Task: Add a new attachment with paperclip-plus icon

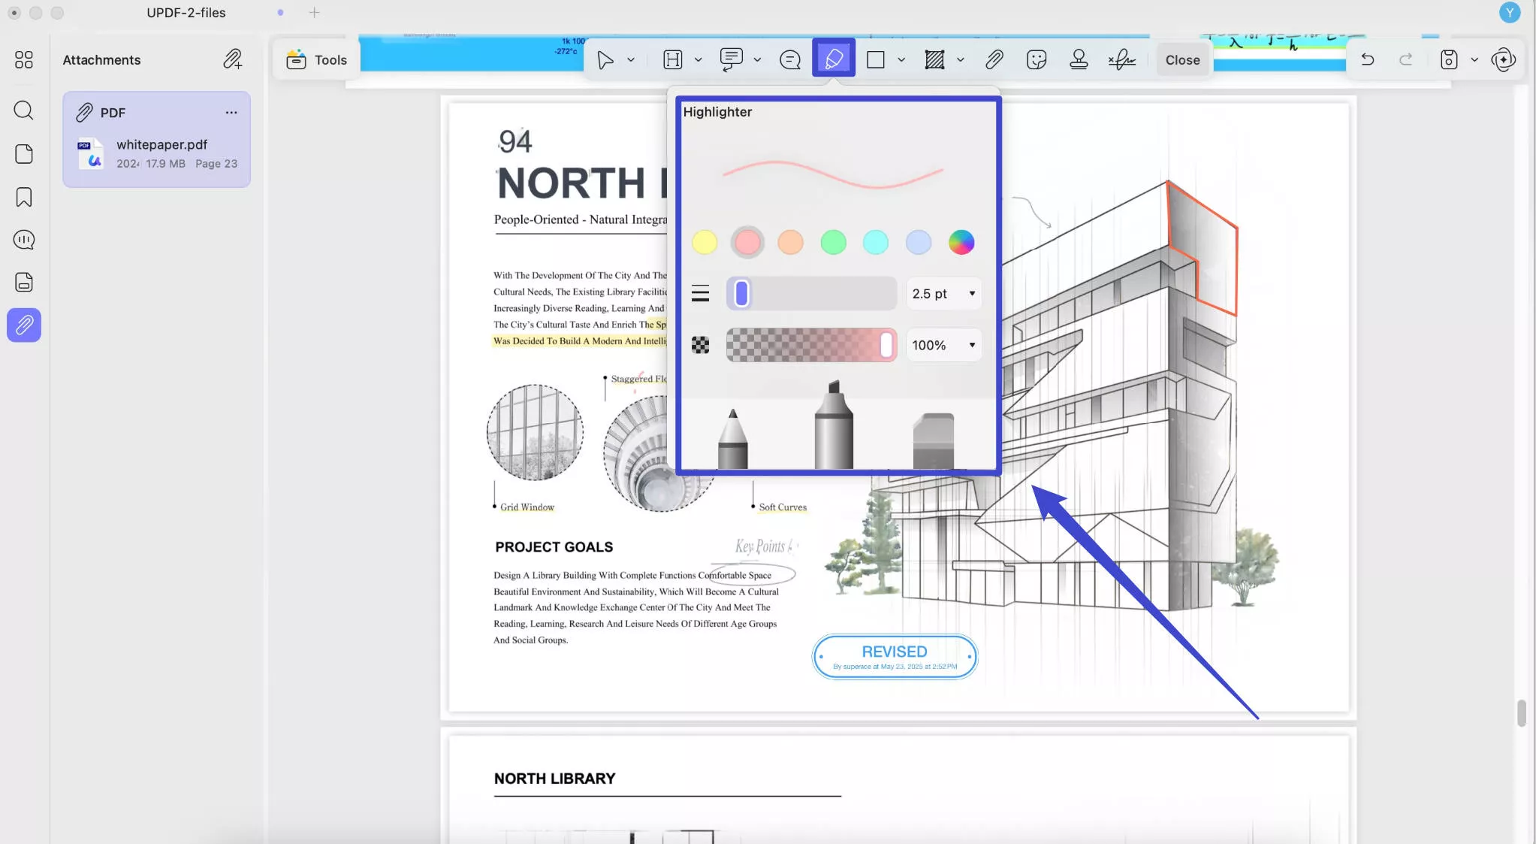Action: 233,59
